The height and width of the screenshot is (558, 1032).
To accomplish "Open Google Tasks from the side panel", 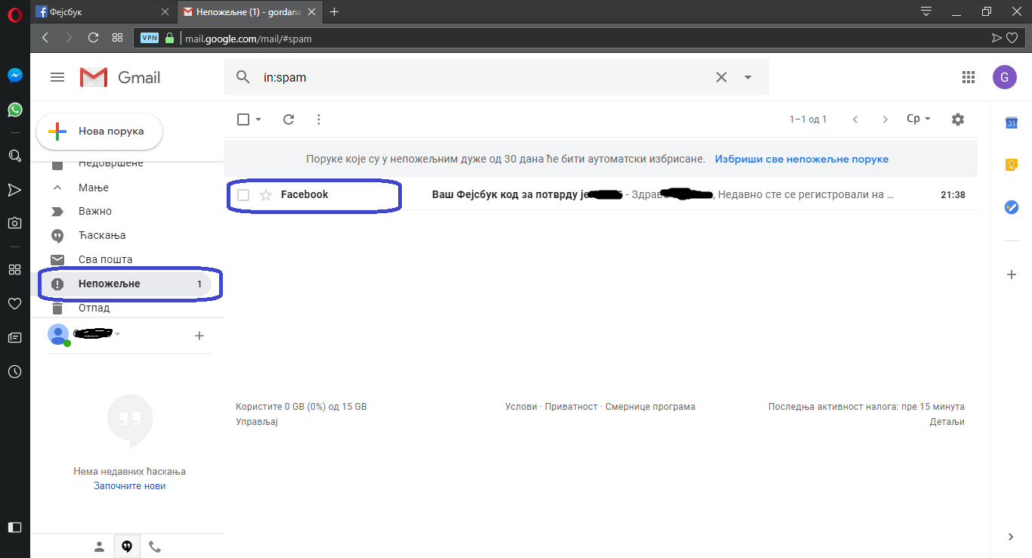I will click(x=1011, y=206).
